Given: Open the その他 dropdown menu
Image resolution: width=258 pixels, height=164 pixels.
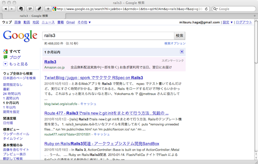Looking at the screenshot, I should point(84,22).
